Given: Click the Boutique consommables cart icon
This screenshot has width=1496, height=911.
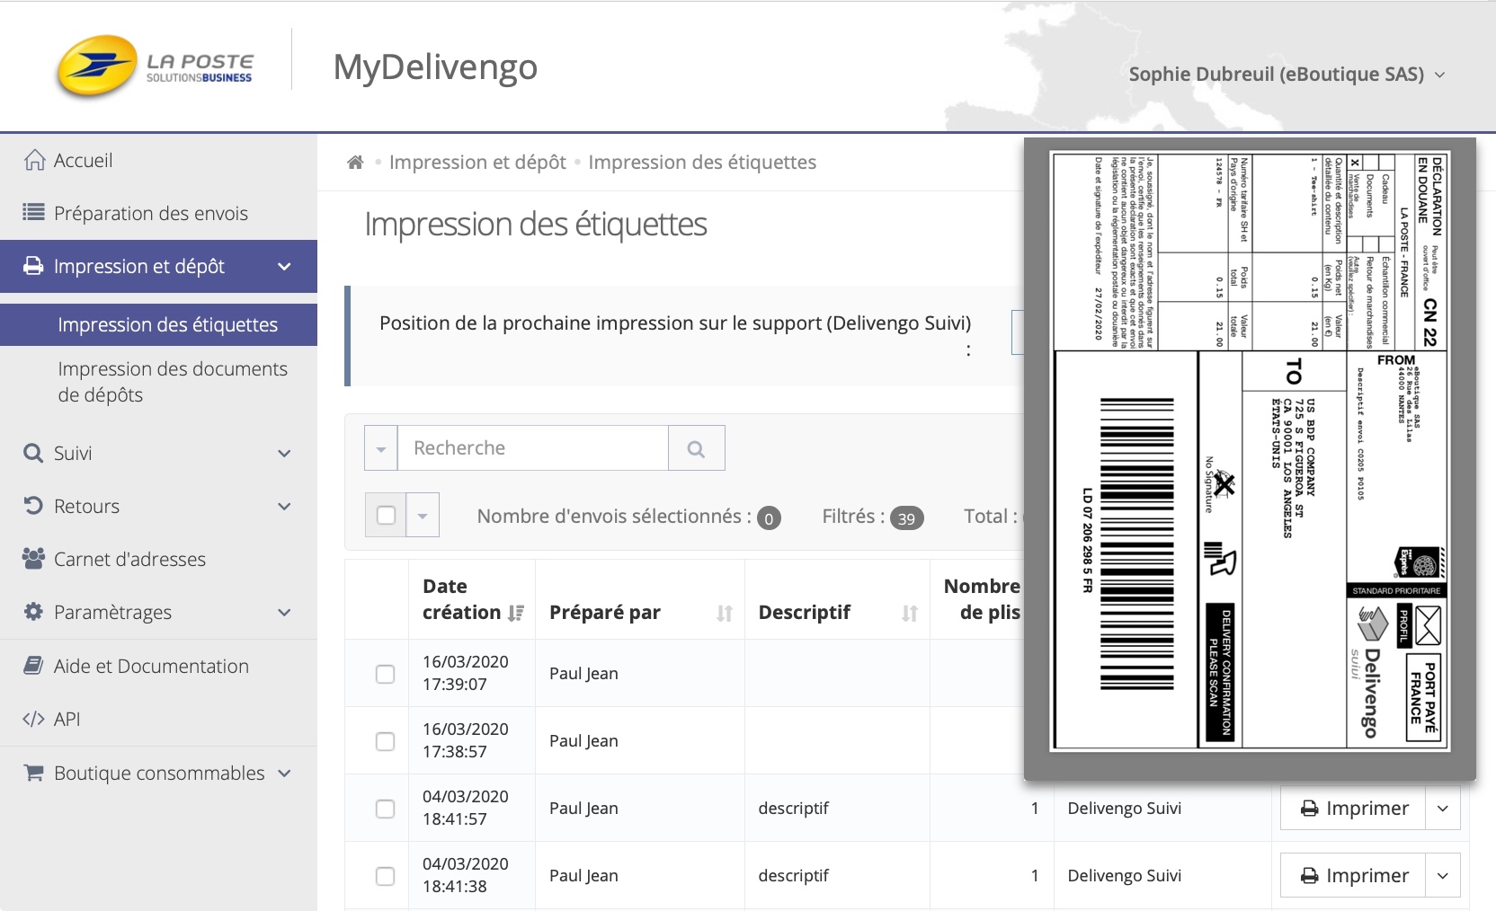Looking at the screenshot, I should (33, 773).
